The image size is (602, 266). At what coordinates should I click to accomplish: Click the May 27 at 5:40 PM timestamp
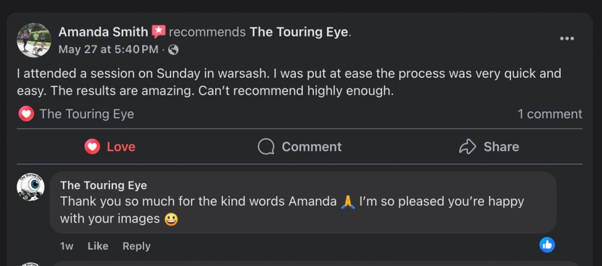point(108,50)
